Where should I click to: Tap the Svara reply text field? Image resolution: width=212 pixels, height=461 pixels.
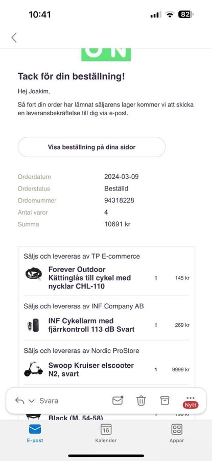coord(49,401)
